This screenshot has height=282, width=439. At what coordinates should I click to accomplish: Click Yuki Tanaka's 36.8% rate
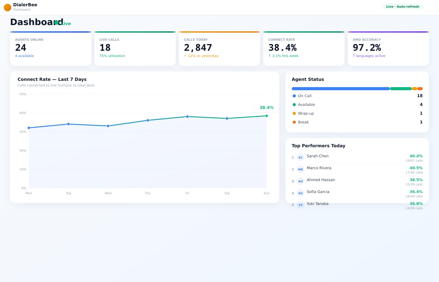[x=416, y=204]
